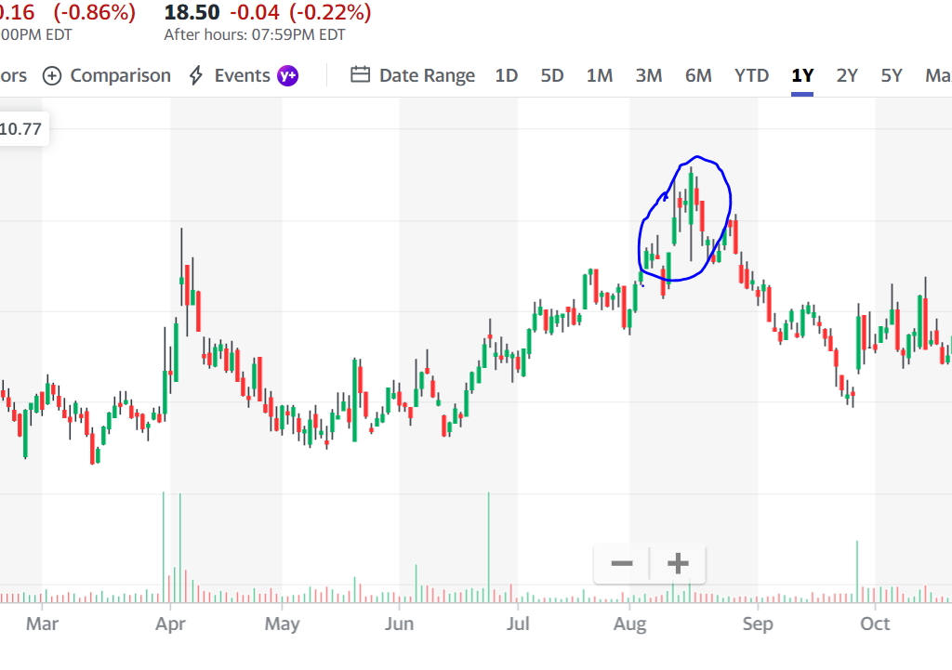The image size is (952, 670).
Task: Click the after hours price 18.50
Action: 192,12
